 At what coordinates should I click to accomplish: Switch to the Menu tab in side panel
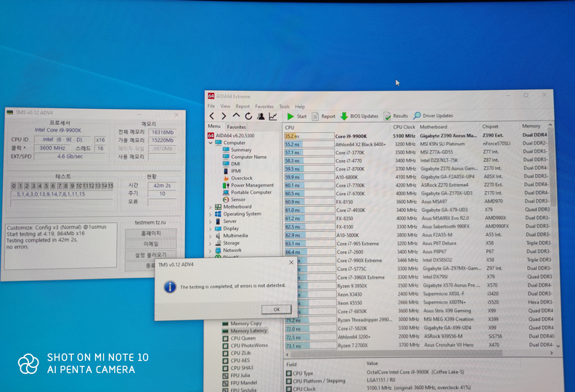click(214, 126)
